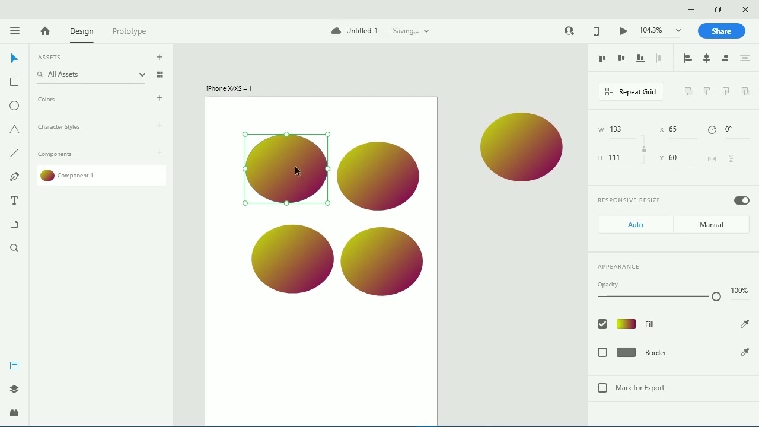Click the rotation angle field

[736, 129]
